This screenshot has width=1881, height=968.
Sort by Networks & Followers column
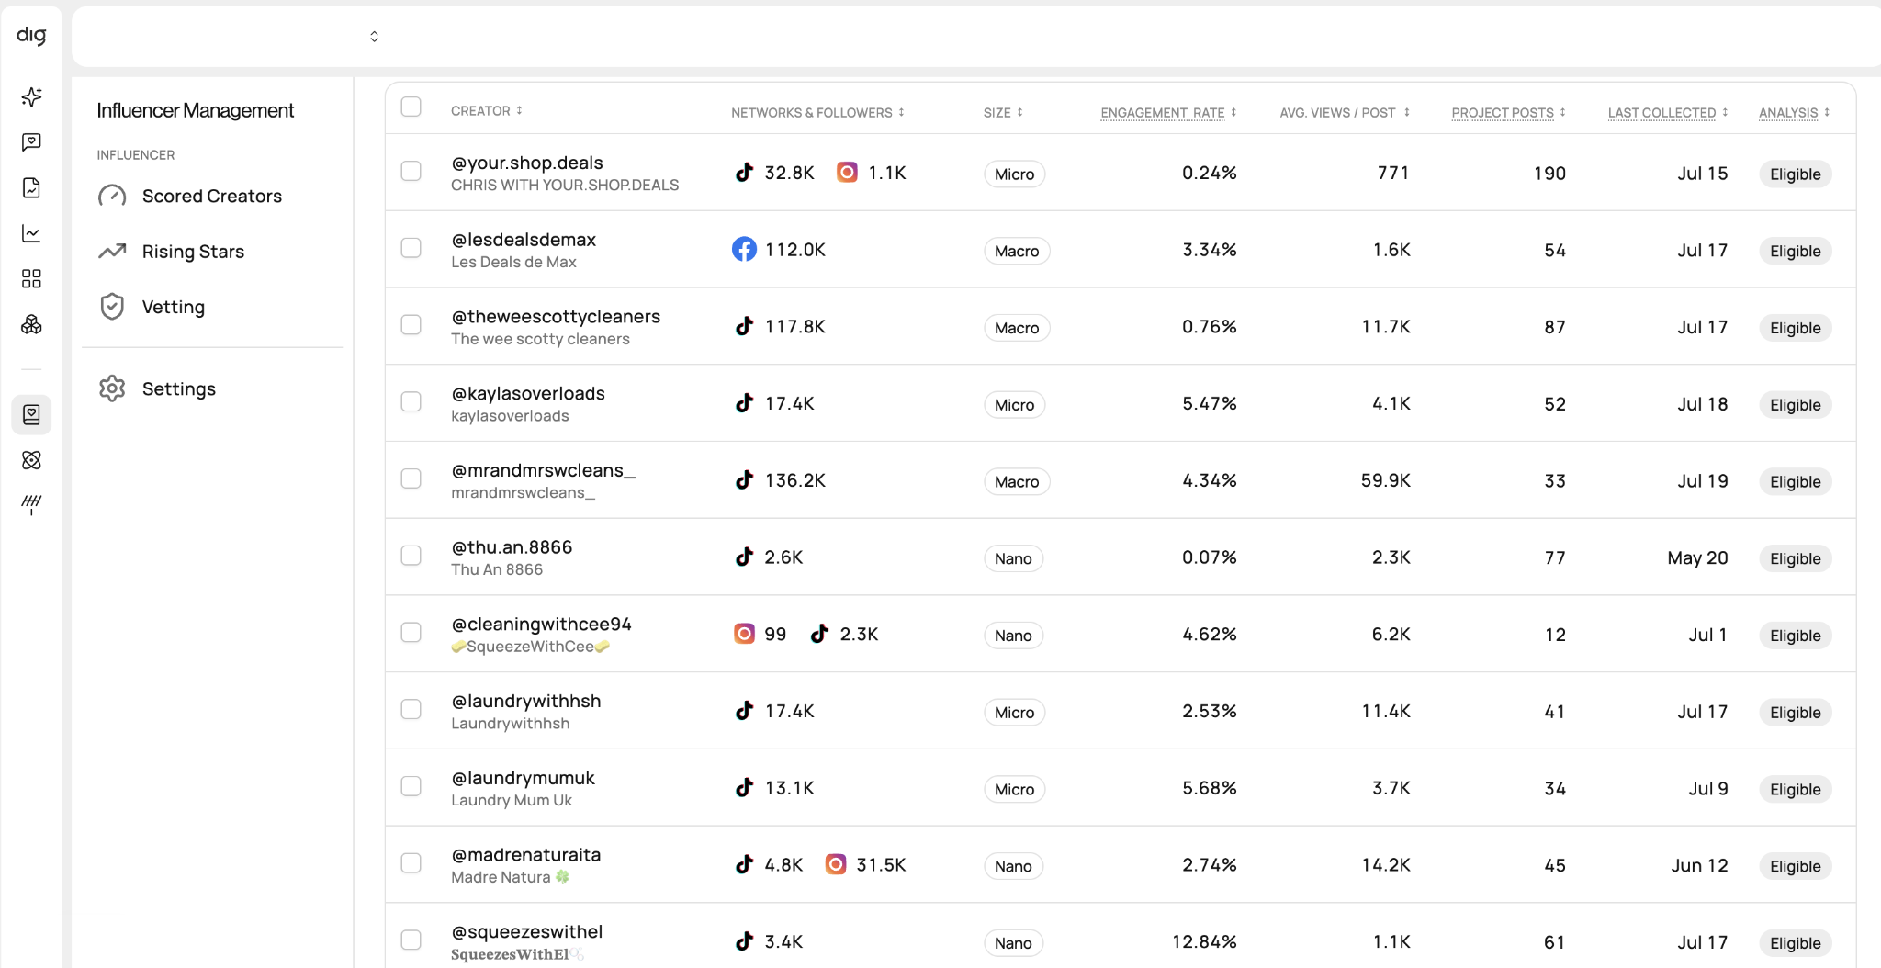pyautogui.click(x=817, y=112)
